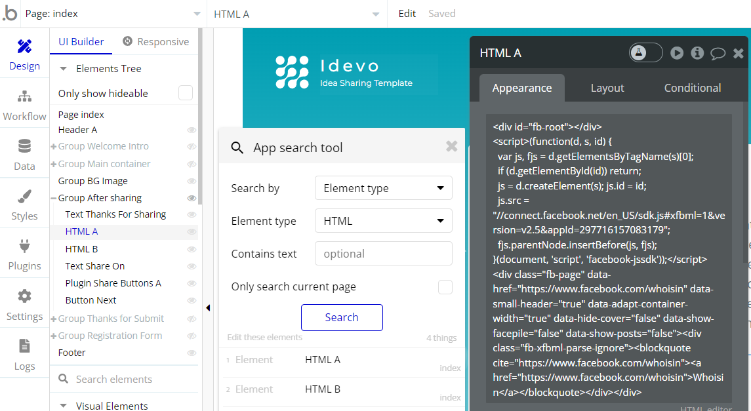The image size is (751, 411).
Task: Toggle visibility of Group BG Image
Action: (x=192, y=182)
